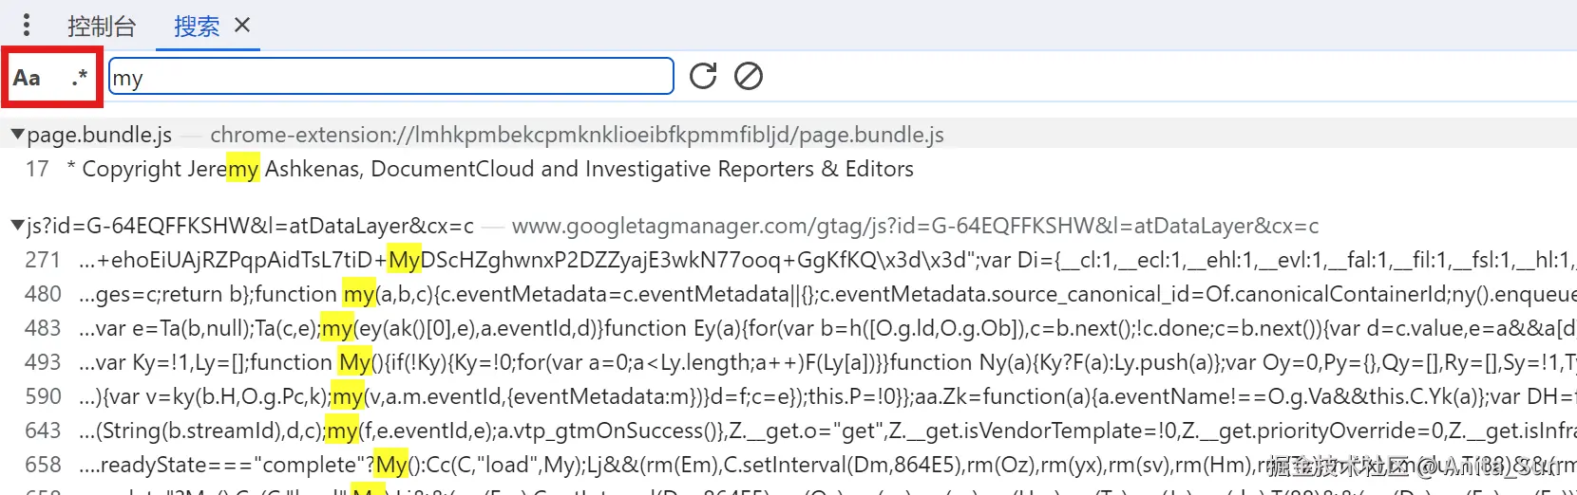The width and height of the screenshot is (1577, 495).
Task: Open the page.bundle.js file result
Action: (x=100, y=135)
